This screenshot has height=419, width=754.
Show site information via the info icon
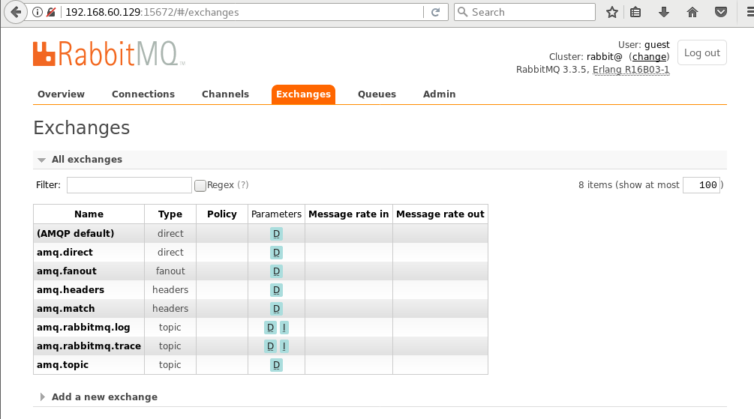[x=37, y=12]
